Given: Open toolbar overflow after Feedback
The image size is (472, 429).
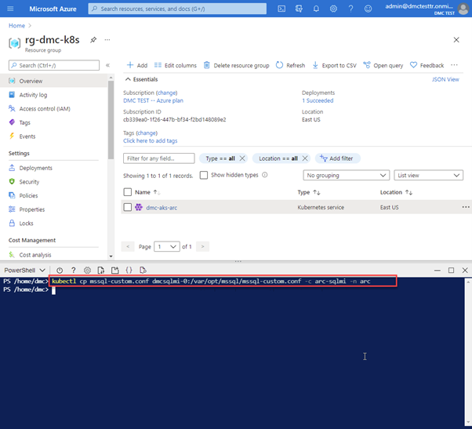Looking at the screenshot, I should click(x=454, y=65).
